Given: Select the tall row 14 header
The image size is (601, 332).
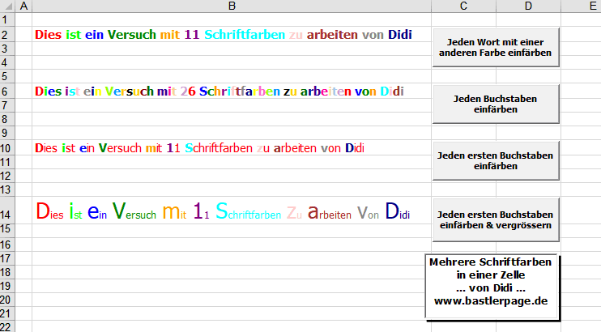Looking at the screenshot, I should (7, 213).
